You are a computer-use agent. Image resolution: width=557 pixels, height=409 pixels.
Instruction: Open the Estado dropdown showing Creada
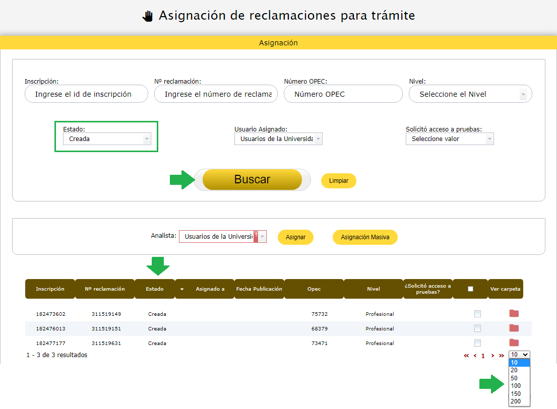click(x=107, y=139)
